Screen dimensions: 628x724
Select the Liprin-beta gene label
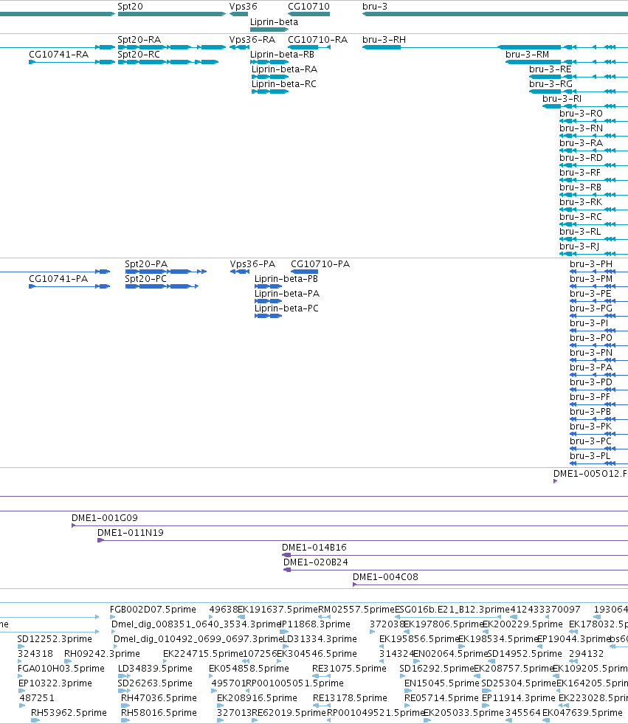[x=275, y=22]
